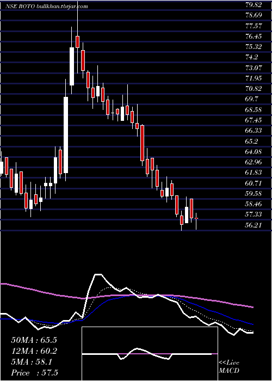Click the 56.21 price axis label
272x381 pixels.
coord(254,225)
